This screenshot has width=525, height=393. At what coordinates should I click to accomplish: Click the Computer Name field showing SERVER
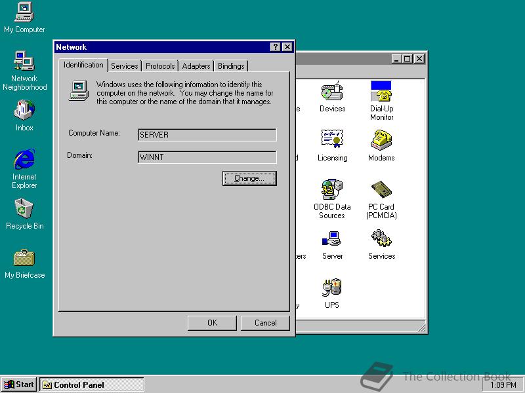click(x=207, y=135)
